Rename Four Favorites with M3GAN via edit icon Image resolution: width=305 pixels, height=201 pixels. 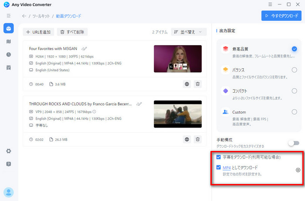[x=84, y=49]
